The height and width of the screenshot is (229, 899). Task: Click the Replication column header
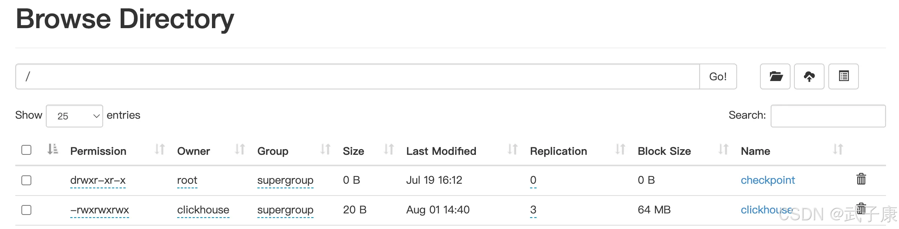558,151
